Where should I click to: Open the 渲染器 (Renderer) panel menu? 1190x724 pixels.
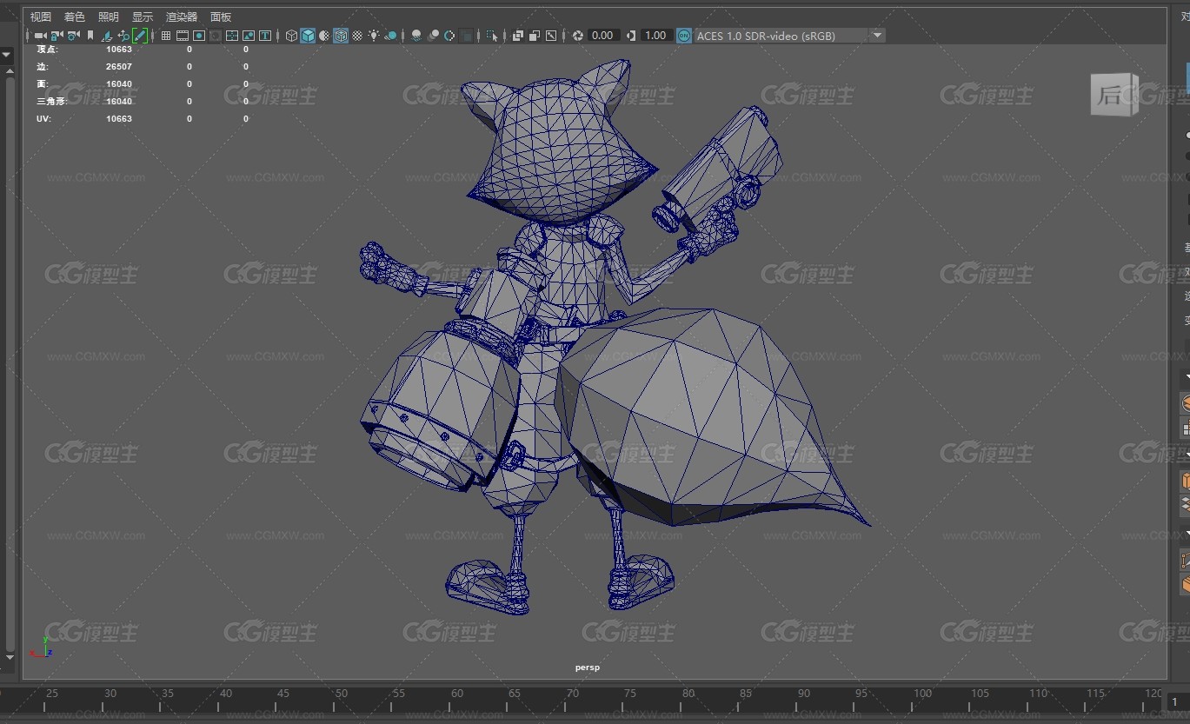(182, 17)
